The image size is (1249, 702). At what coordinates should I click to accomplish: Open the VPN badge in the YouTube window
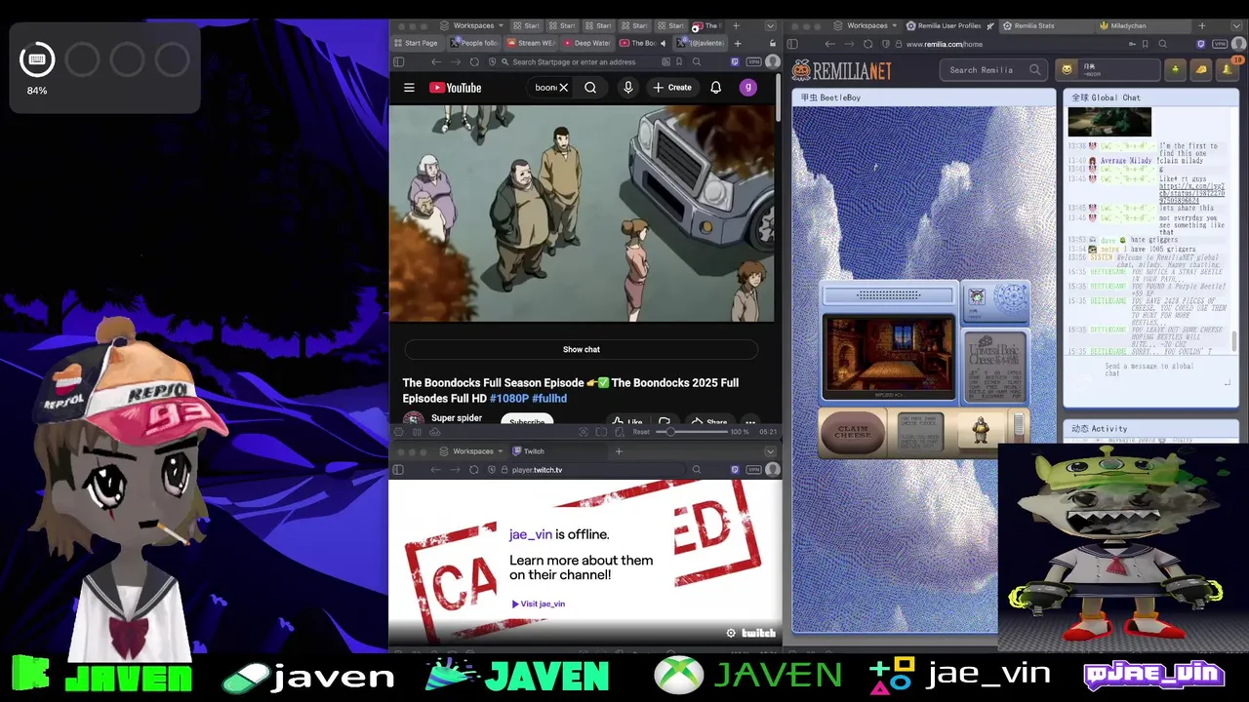pyautogui.click(x=753, y=61)
